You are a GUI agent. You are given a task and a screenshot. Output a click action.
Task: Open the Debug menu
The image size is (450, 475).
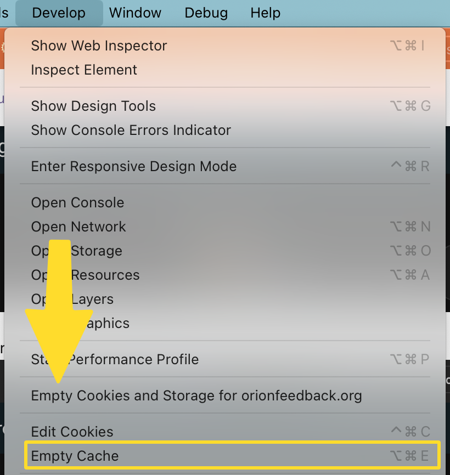point(206,13)
